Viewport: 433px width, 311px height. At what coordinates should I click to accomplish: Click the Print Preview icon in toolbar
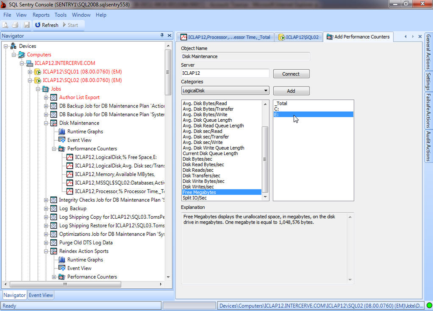tap(5, 25)
